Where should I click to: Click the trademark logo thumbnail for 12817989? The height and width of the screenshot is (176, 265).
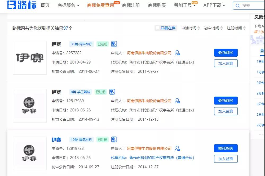[30, 106]
